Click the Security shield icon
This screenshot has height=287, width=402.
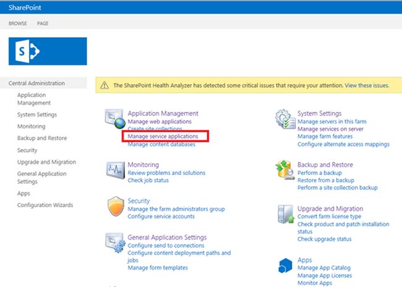(116, 206)
